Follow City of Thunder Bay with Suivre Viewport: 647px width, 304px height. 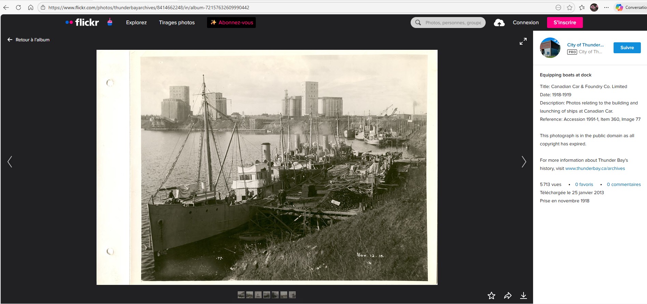(627, 48)
